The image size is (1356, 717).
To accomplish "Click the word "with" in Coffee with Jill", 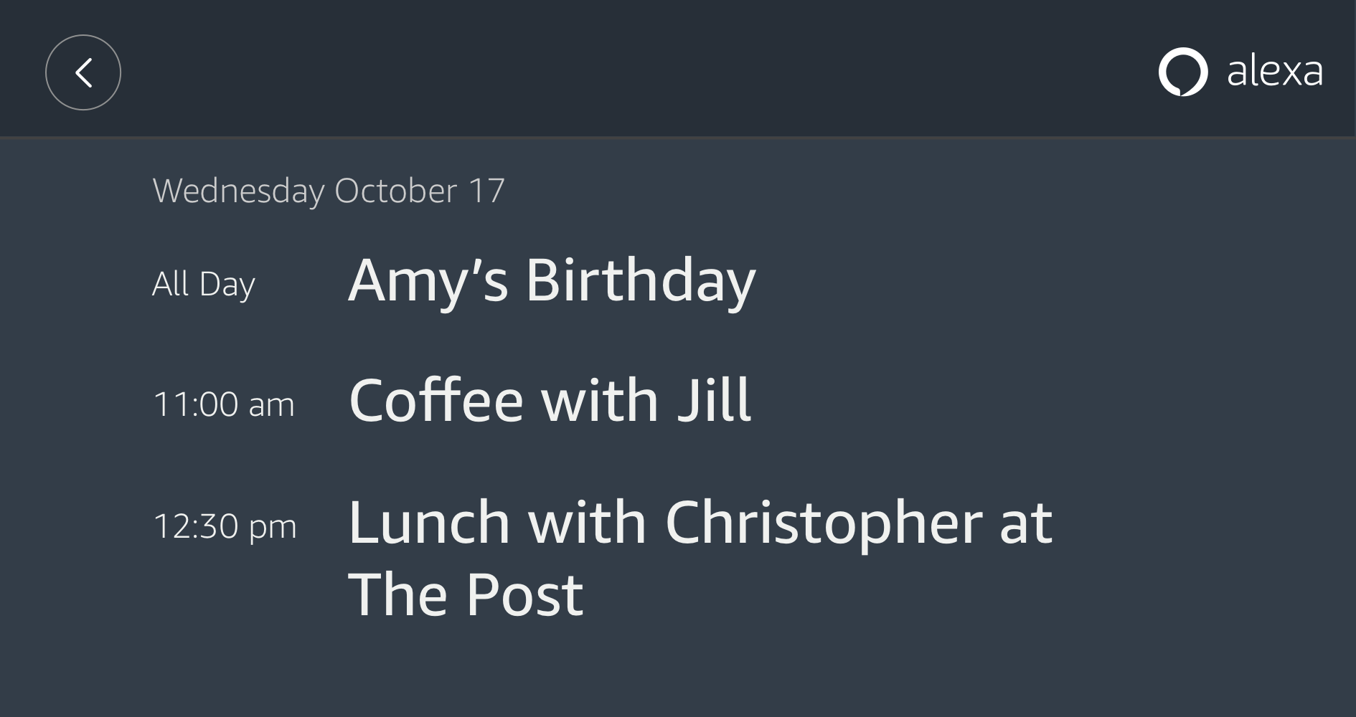I will click(600, 401).
